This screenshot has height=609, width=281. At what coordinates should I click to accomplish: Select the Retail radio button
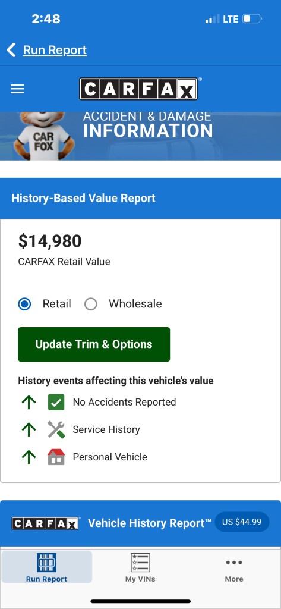click(x=24, y=304)
